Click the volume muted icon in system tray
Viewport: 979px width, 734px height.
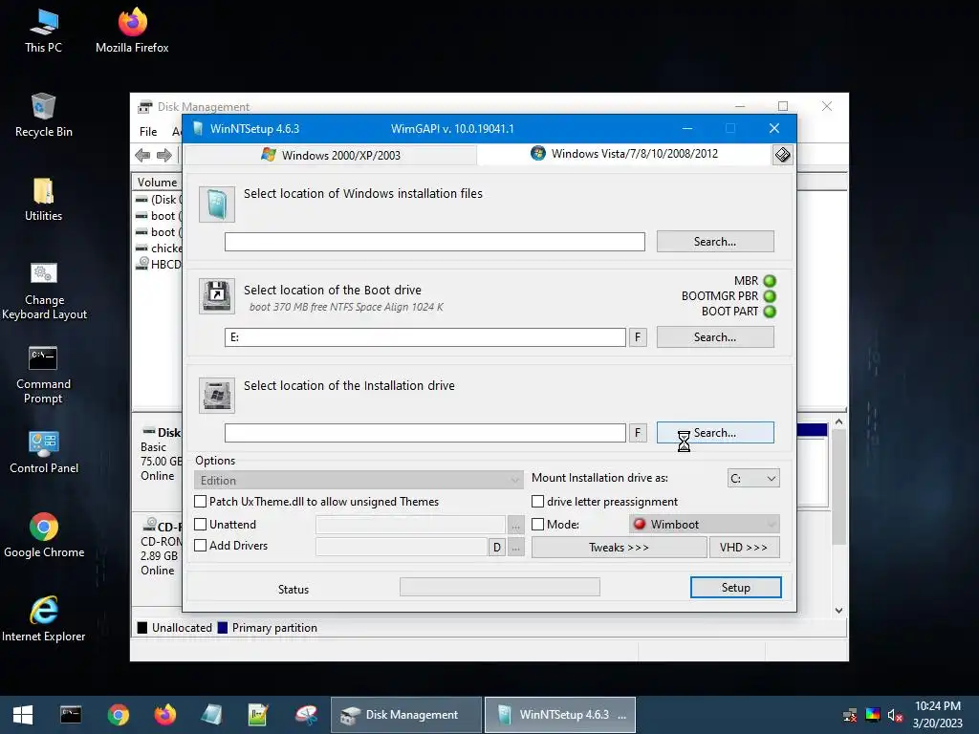click(x=895, y=715)
